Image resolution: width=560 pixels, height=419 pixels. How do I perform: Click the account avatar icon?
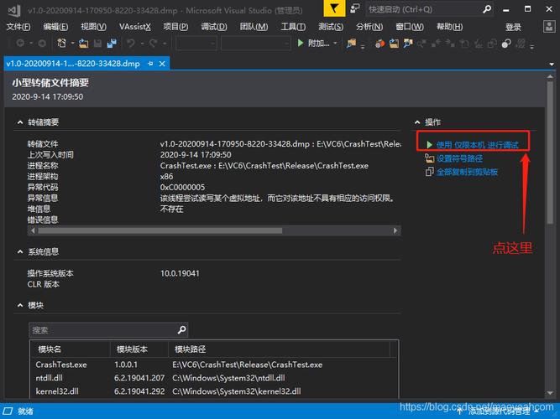[549, 26]
